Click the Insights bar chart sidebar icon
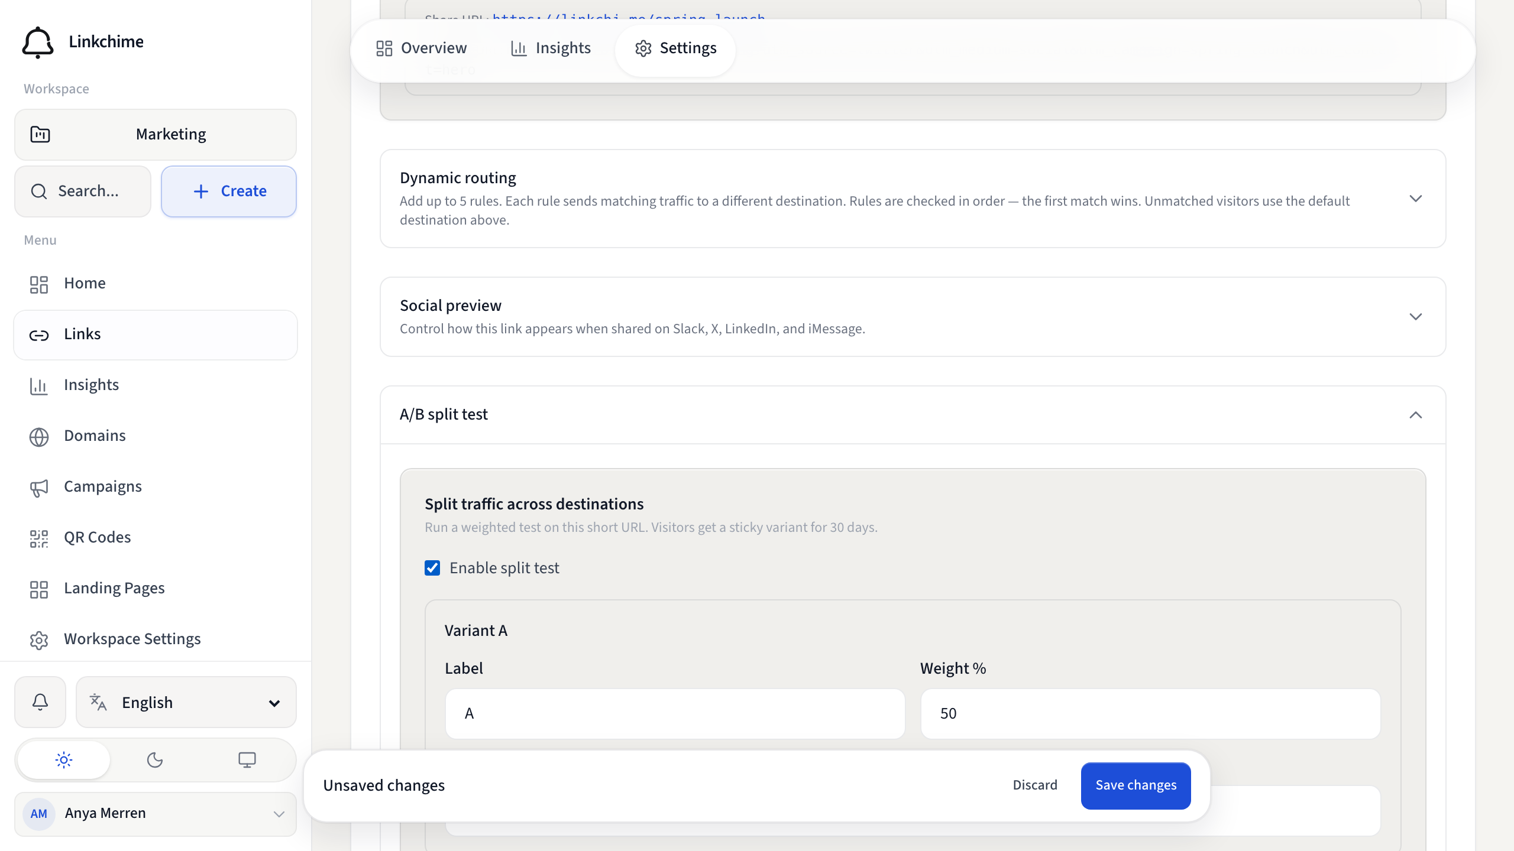 tap(39, 386)
